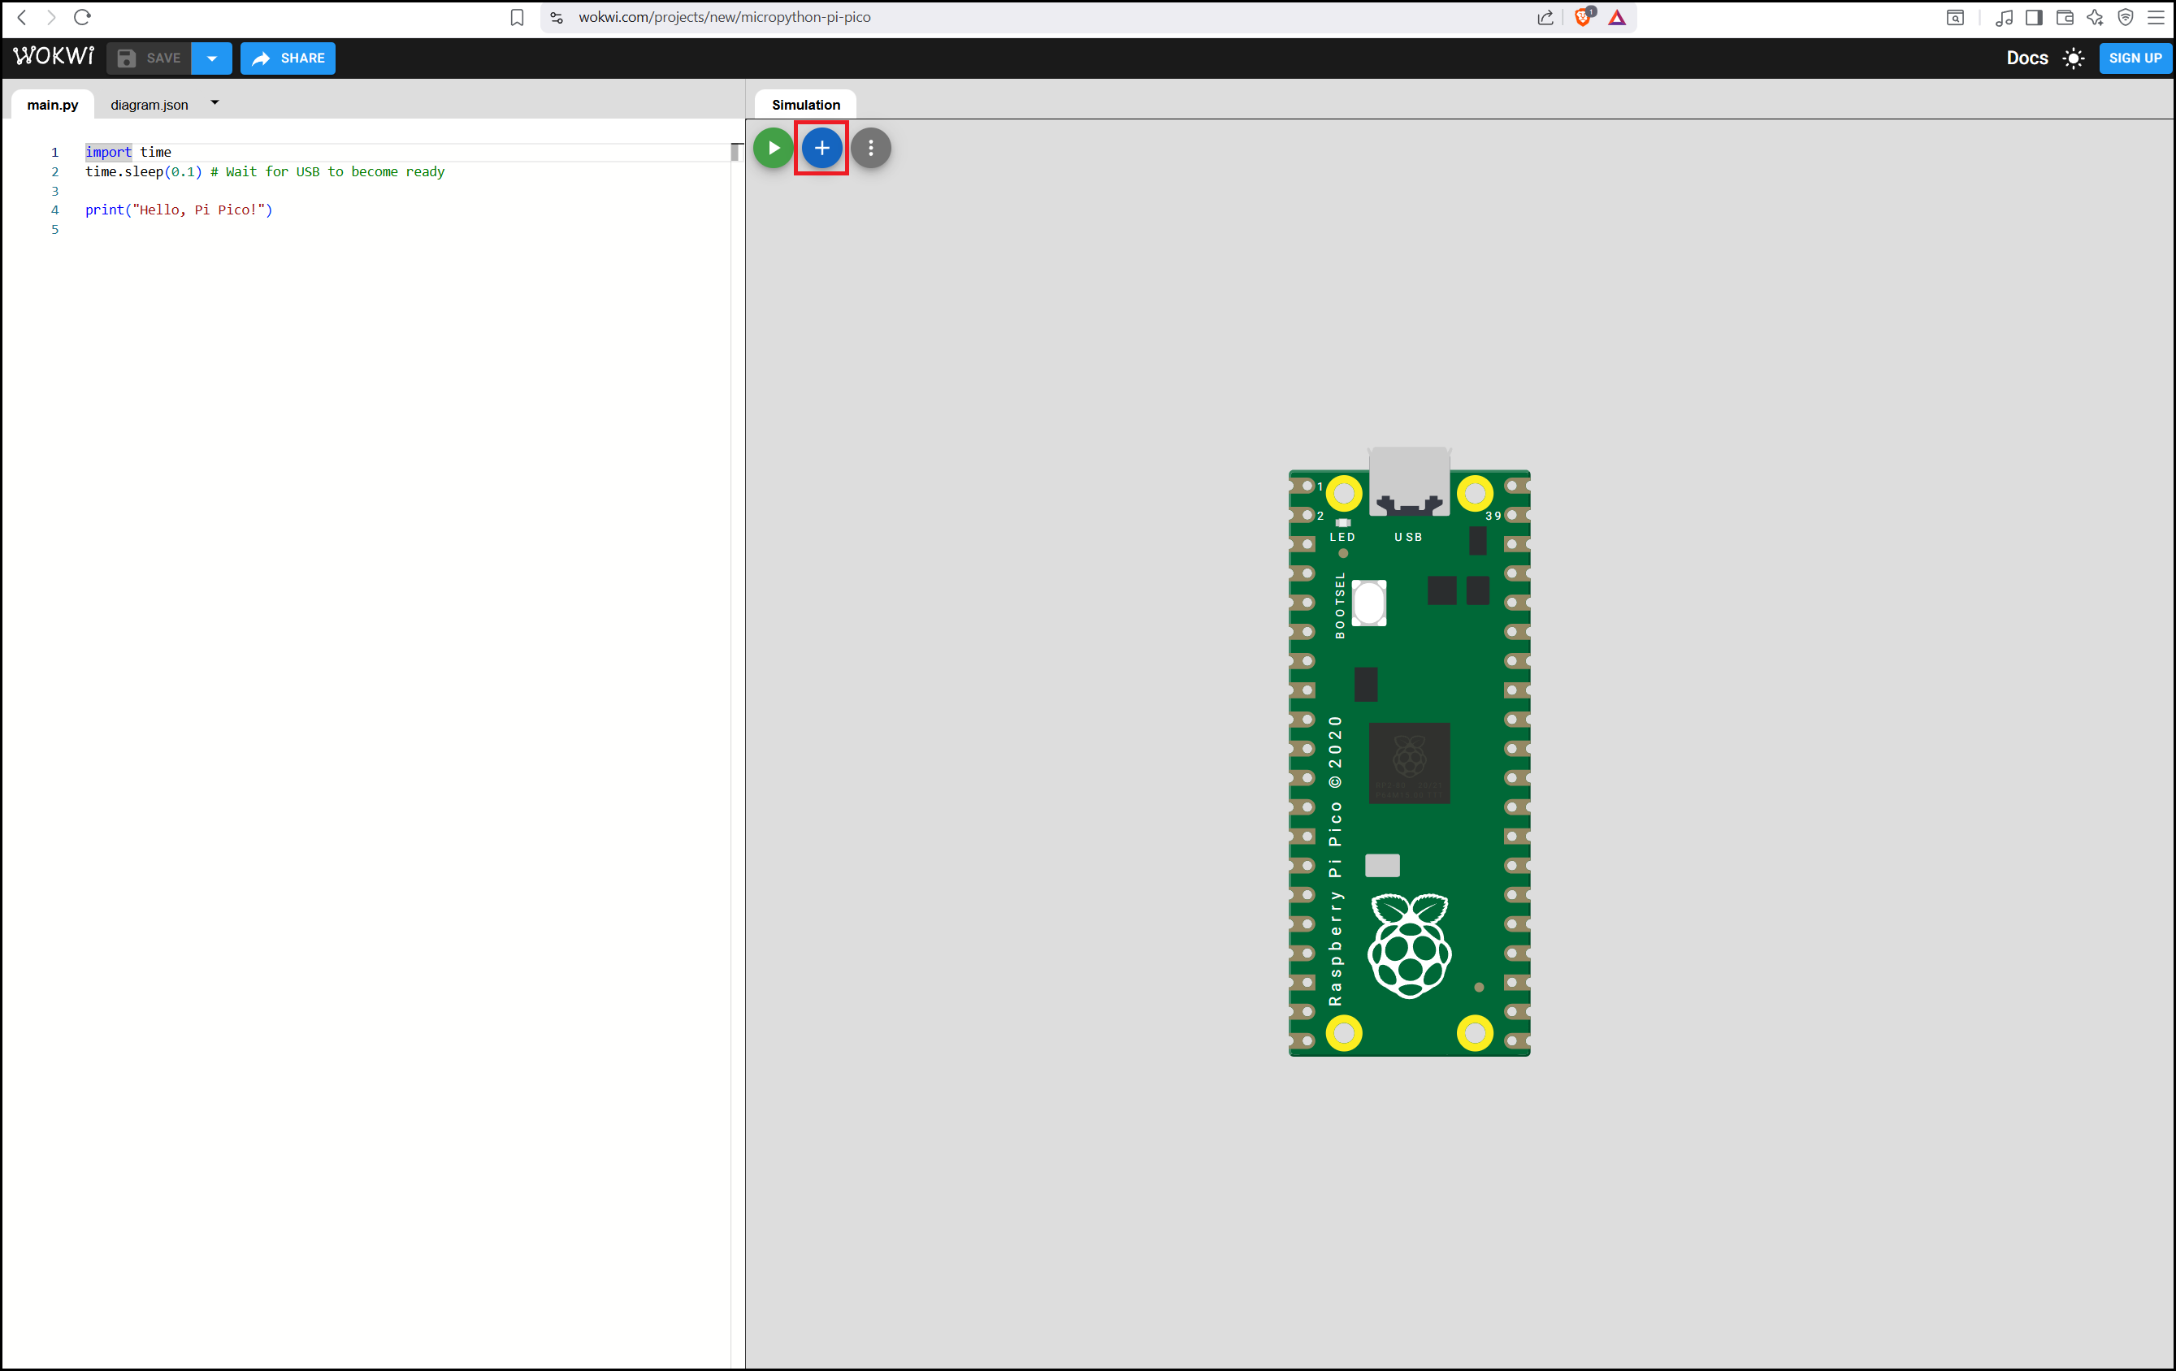Image resolution: width=2176 pixels, height=1371 pixels.
Task: Open the Brave Shields lion icon
Action: 1582,17
